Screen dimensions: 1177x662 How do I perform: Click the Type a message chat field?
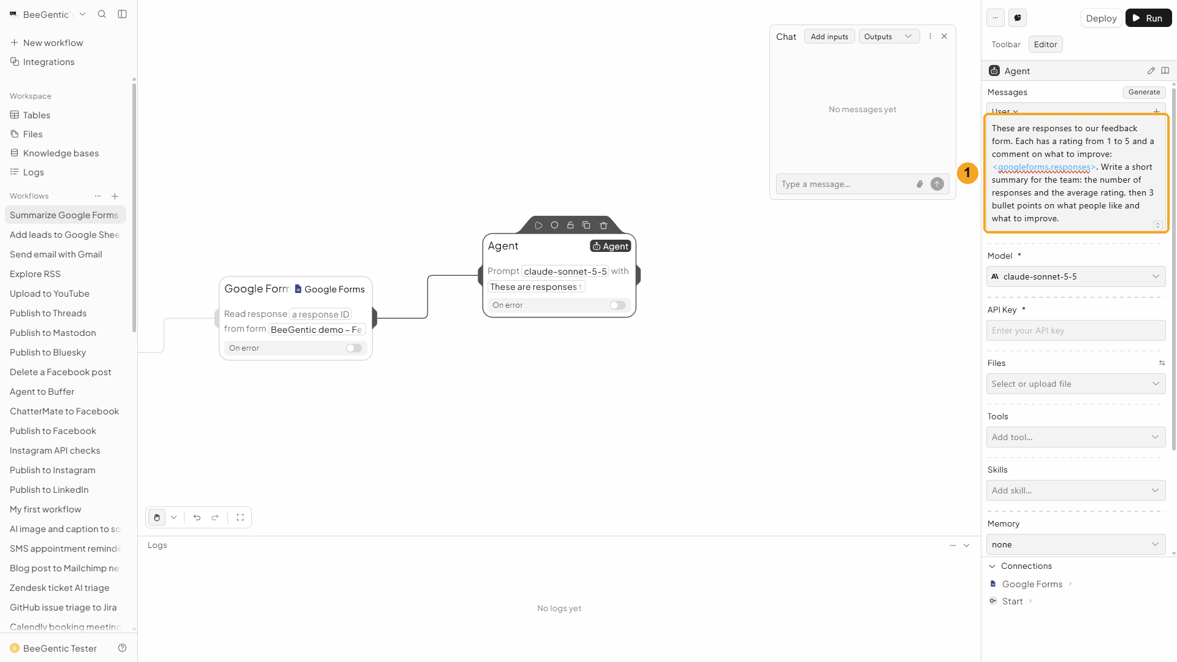845,184
